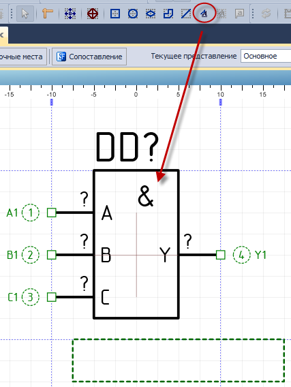Click the framed letter 'a' attribute icon
The width and height of the screenshot is (291, 387).
pyautogui.click(x=239, y=14)
